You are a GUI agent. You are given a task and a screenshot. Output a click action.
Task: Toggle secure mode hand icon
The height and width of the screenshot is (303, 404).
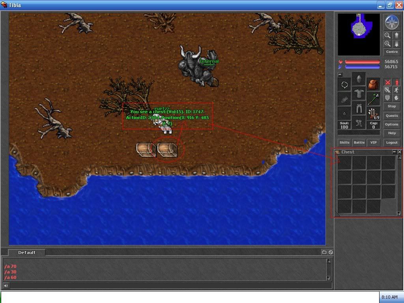click(x=396, y=98)
